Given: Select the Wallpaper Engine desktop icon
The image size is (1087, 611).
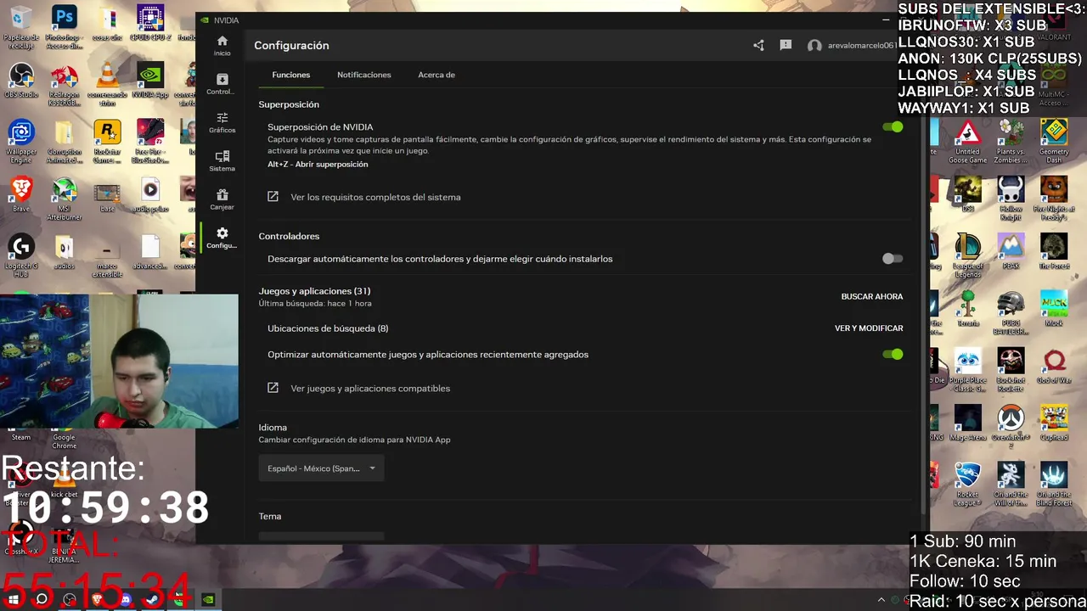Looking at the screenshot, I should 20,141.
